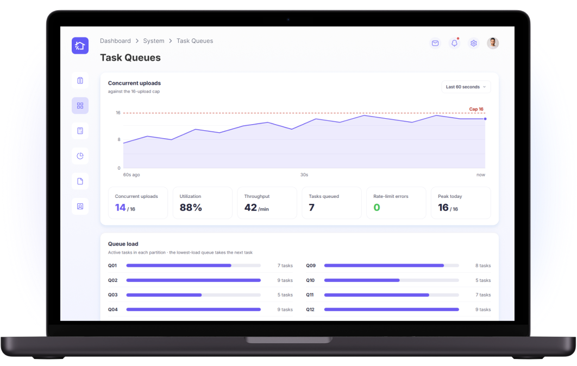Click the user avatar photo
The width and height of the screenshot is (577, 366).
tap(493, 43)
